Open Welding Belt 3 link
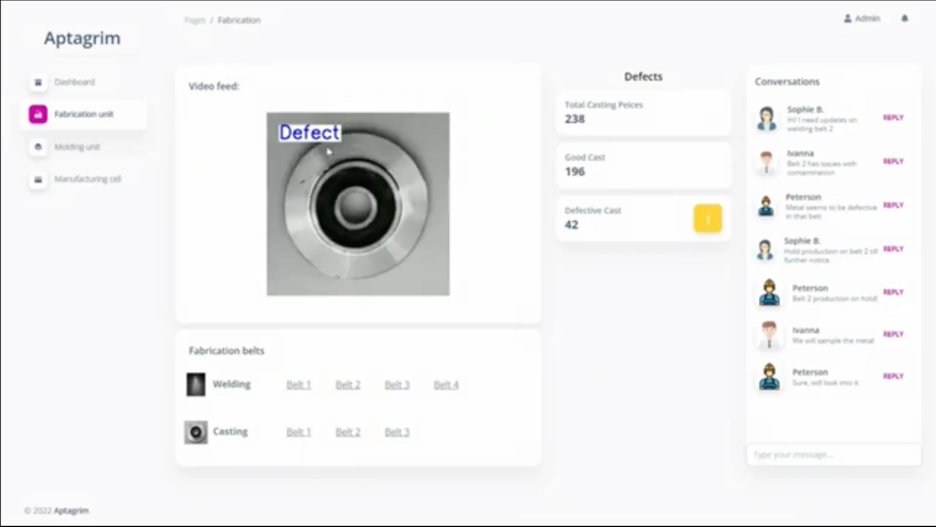The height and width of the screenshot is (527, 936). coord(397,384)
